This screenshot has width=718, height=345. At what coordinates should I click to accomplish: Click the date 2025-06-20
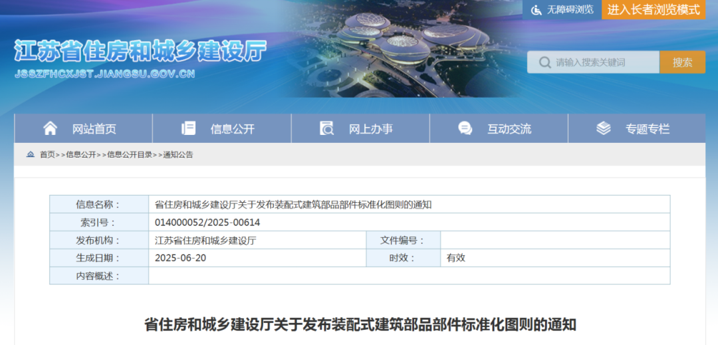pyautogui.click(x=180, y=258)
